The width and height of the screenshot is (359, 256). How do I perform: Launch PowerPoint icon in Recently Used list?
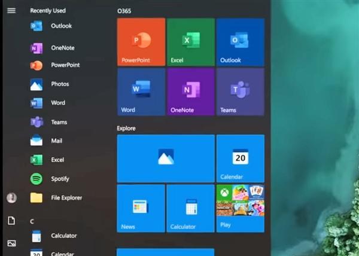click(36, 65)
